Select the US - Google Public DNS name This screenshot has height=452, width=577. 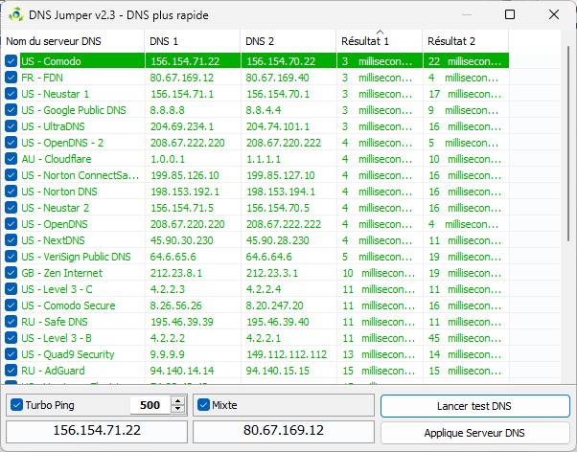pos(74,110)
